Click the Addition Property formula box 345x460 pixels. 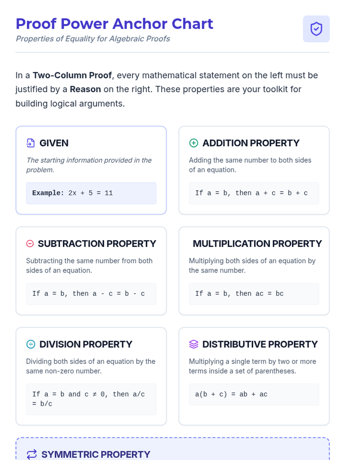click(254, 193)
